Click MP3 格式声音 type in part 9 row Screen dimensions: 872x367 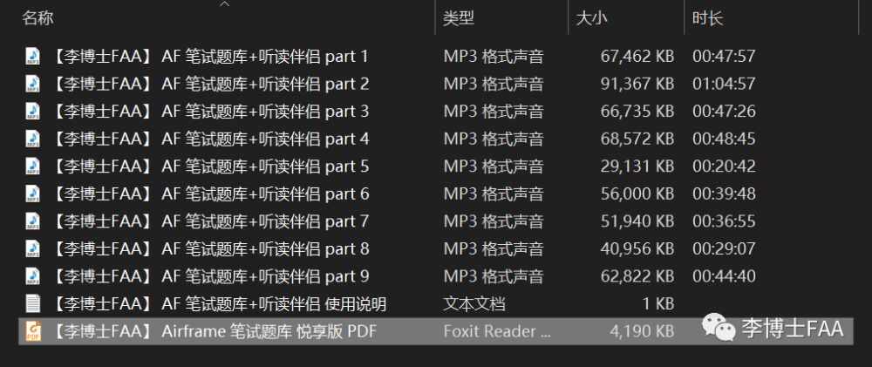click(494, 276)
